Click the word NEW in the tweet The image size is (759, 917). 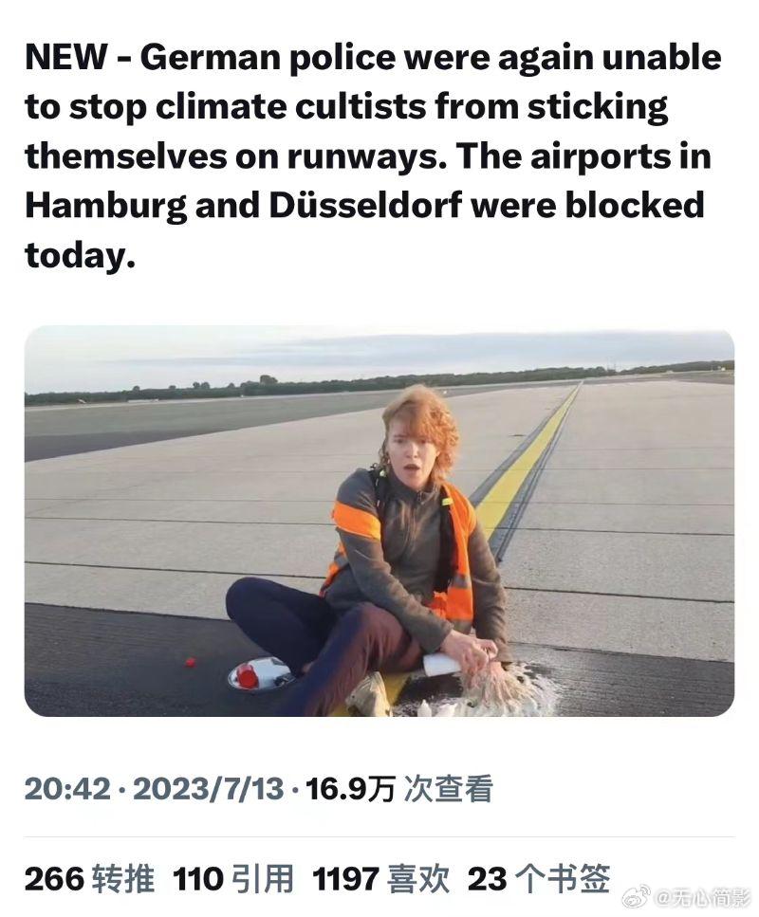(x=66, y=57)
